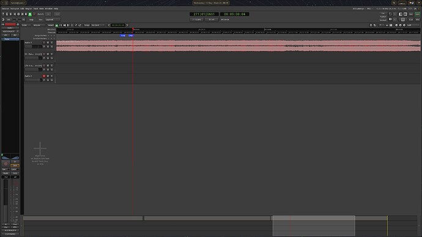Disarm record on the Audio 2 track

(44, 76)
